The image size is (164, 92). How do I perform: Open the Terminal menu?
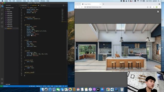[37, 1]
